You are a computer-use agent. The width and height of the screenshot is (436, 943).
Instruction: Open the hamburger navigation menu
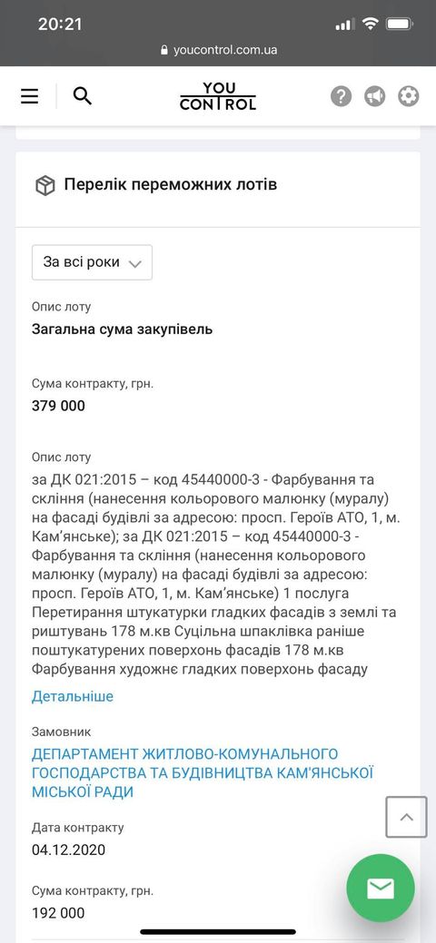coord(29,96)
